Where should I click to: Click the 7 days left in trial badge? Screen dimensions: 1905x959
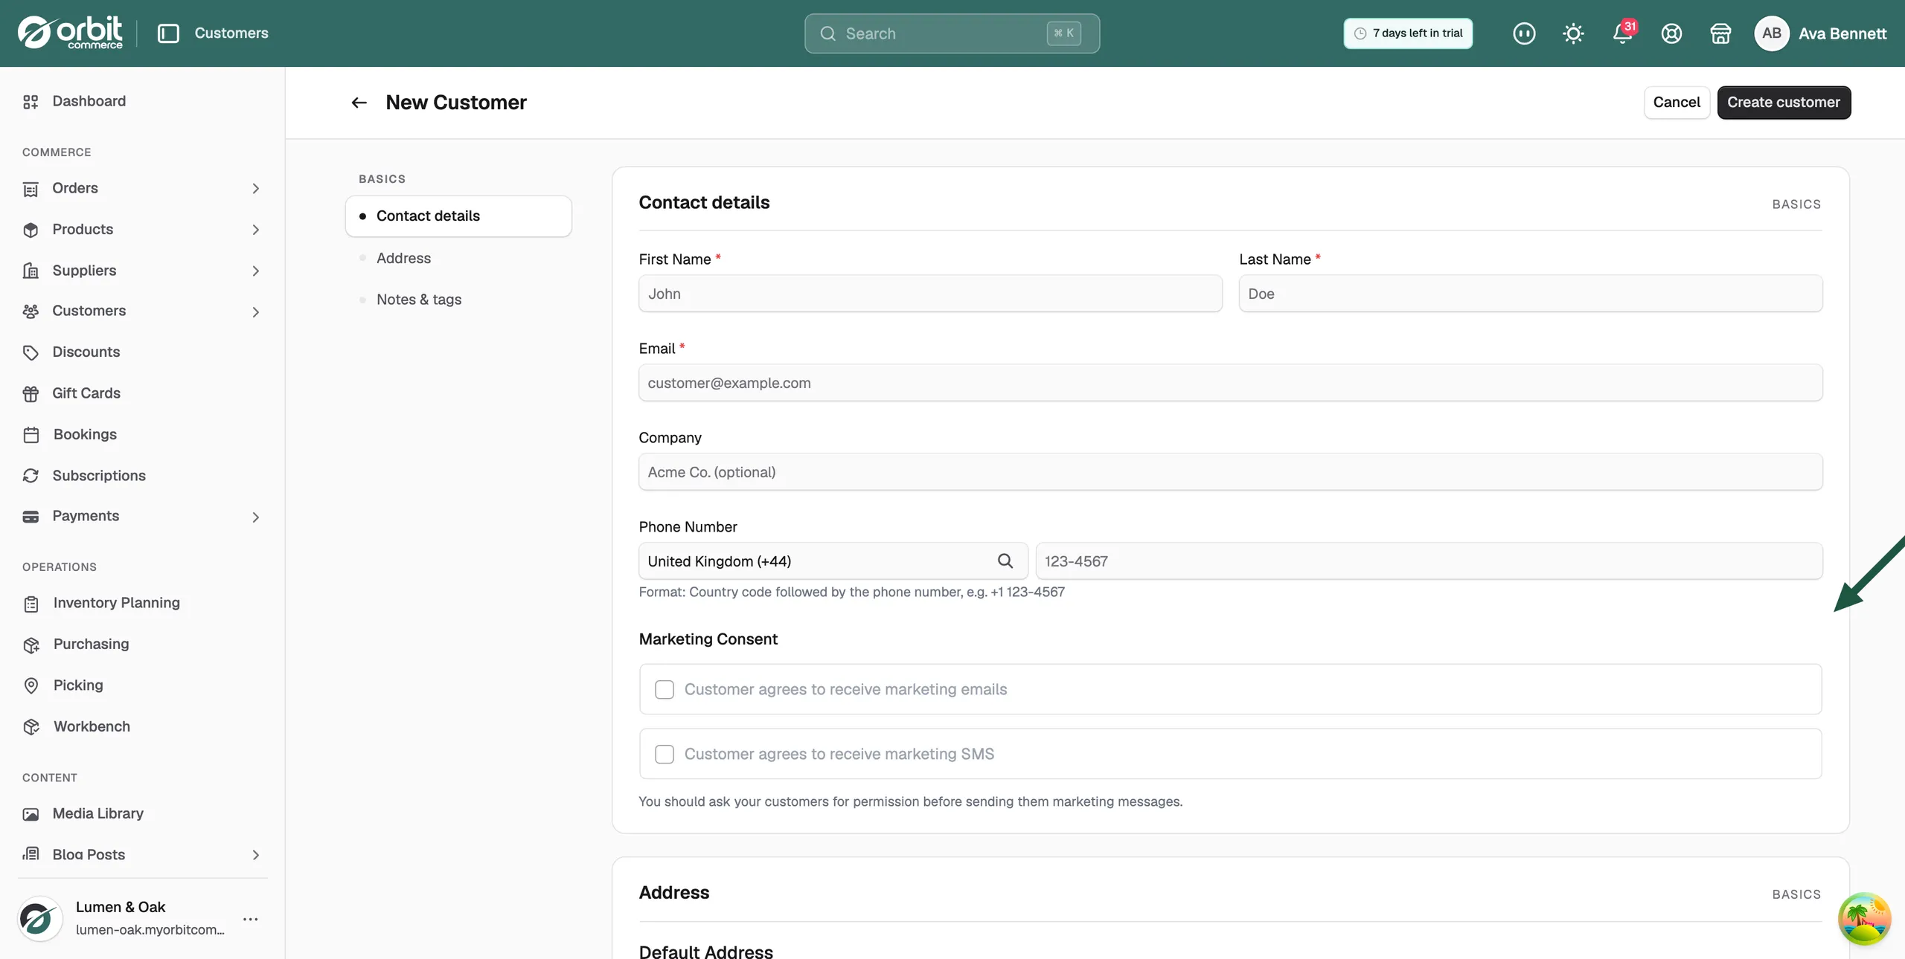[x=1408, y=33]
